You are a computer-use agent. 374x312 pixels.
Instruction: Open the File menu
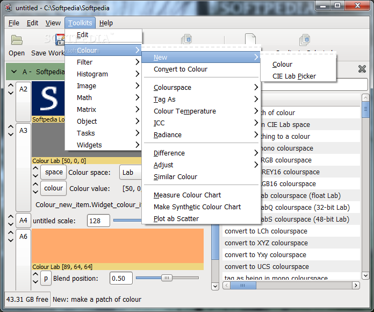pyautogui.click(x=14, y=23)
